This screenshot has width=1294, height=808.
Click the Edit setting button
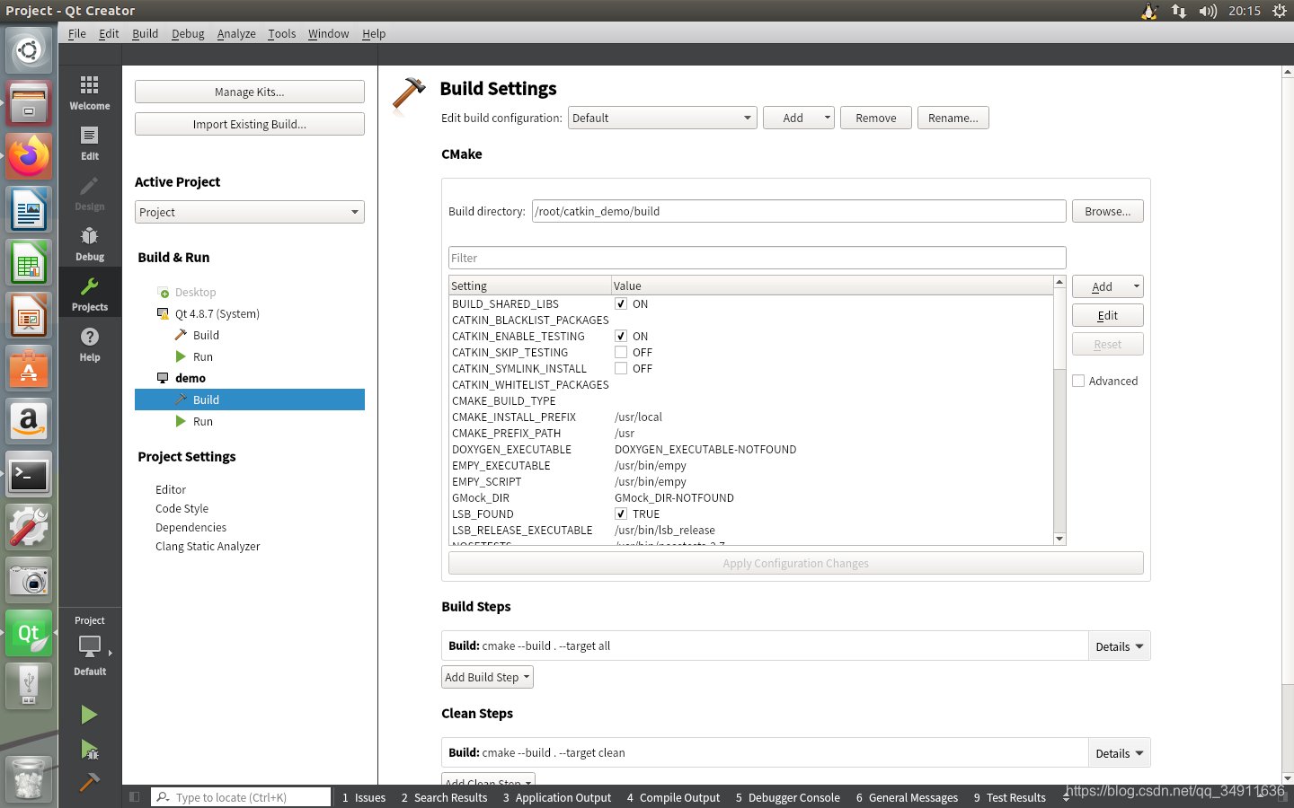(1107, 315)
